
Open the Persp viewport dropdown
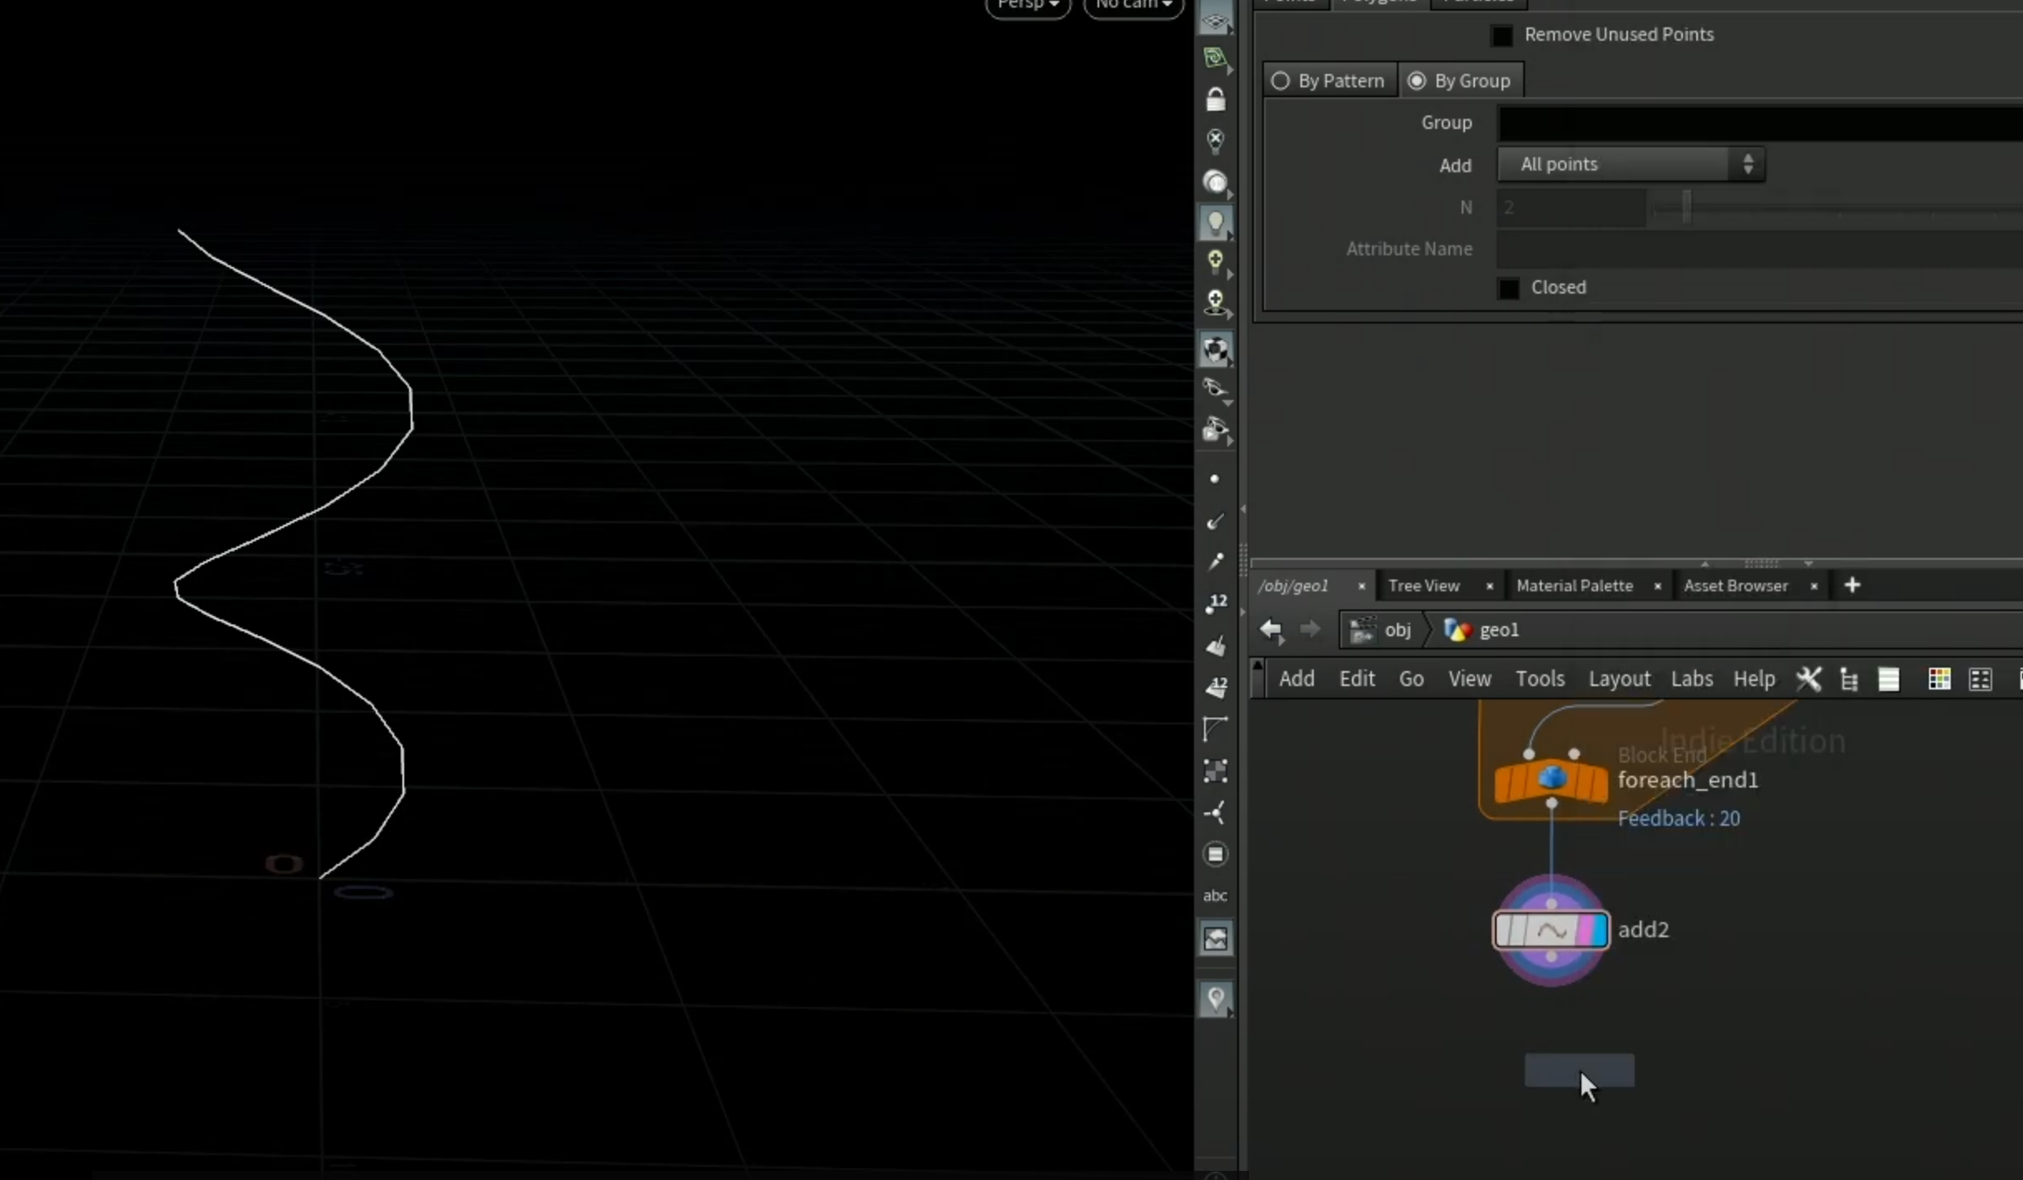click(x=1028, y=6)
